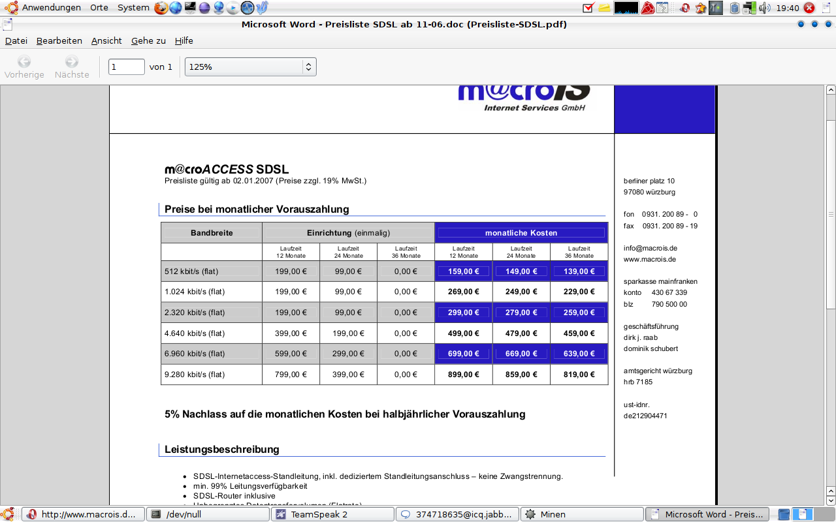Open the terminal monitor launcher
Image resolution: width=836 pixels, height=522 pixels.
pos(190,8)
